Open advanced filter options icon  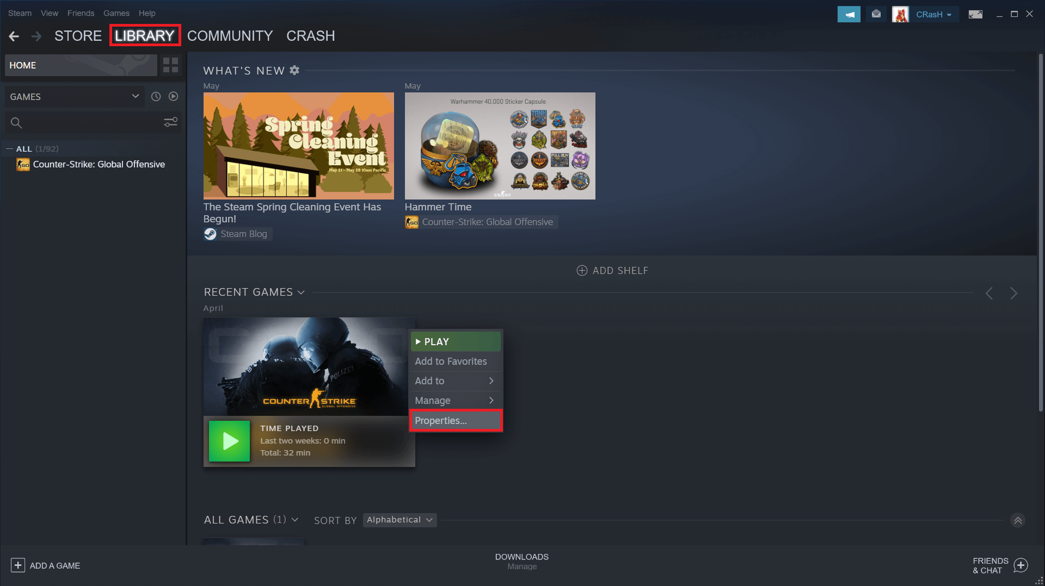pyautogui.click(x=171, y=122)
